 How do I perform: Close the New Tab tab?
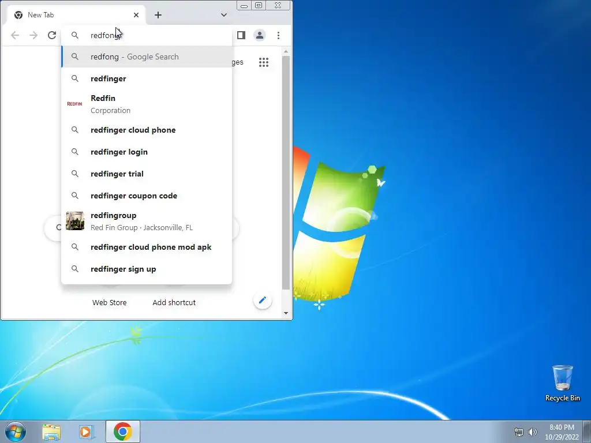pyautogui.click(x=136, y=15)
